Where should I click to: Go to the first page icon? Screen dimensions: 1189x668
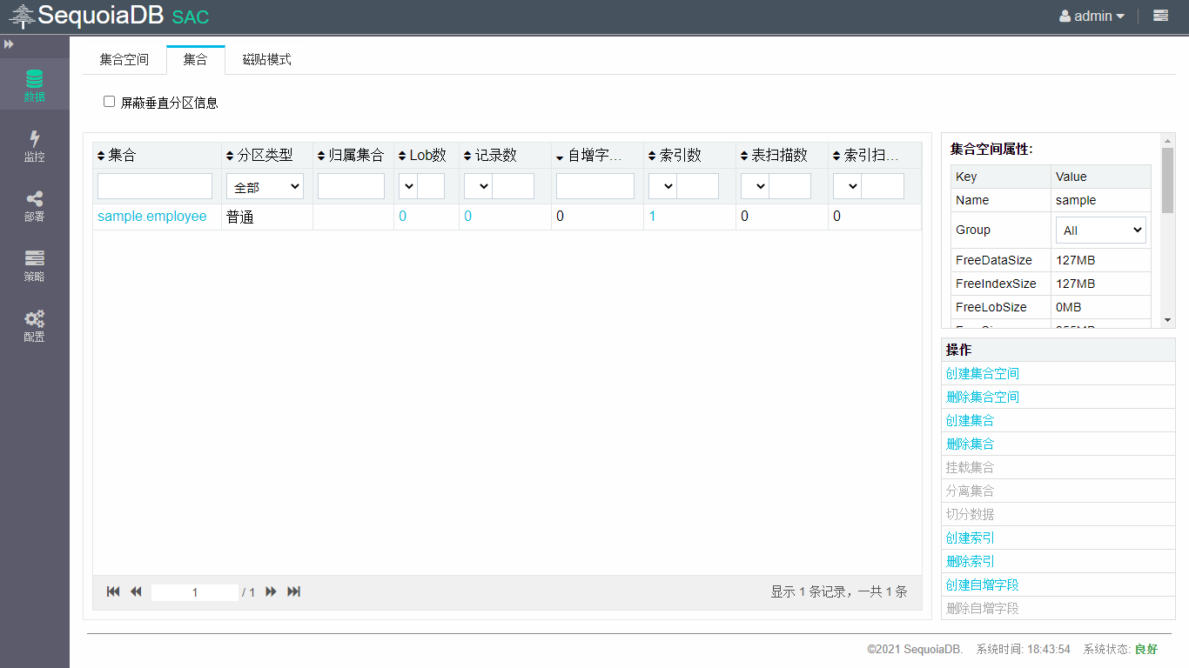click(113, 591)
